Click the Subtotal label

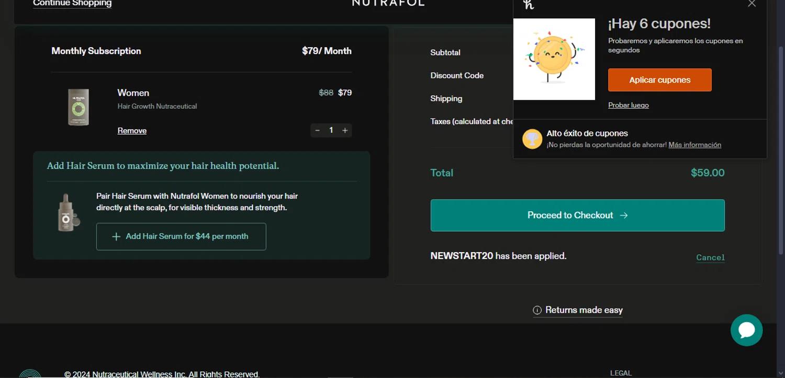pos(445,52)
